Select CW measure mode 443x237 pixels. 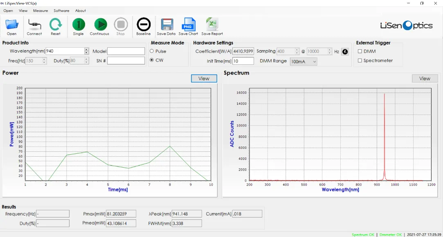coord(152,60)
